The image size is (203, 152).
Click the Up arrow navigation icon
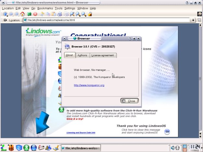(5, 14)
